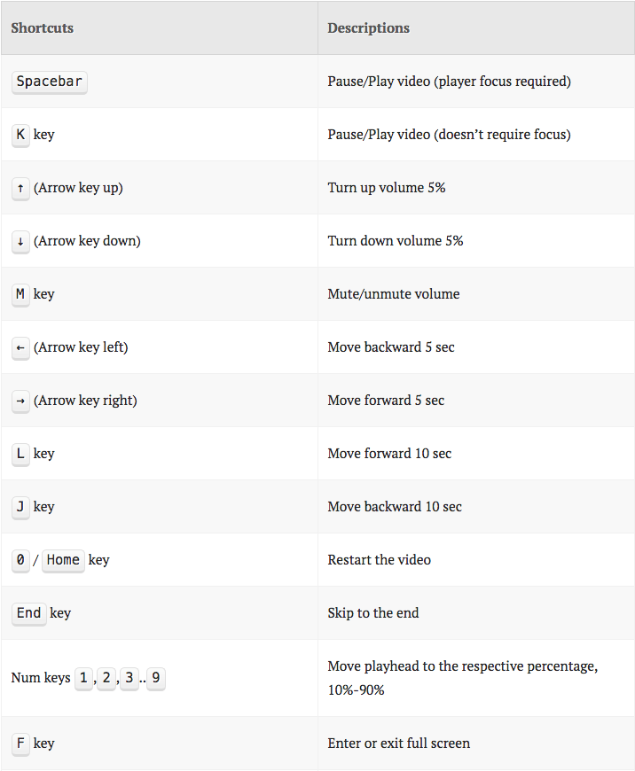
Task: Click the left arrow key badge
Action: coord(20,347)
